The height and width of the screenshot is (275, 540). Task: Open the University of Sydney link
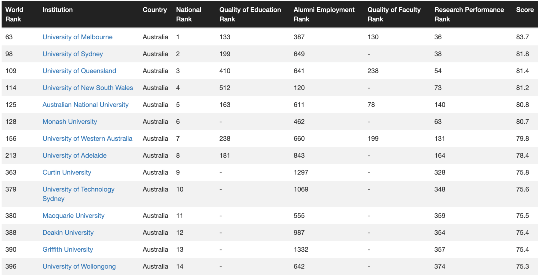coord(72,54)
